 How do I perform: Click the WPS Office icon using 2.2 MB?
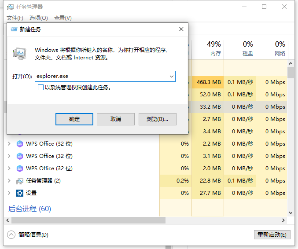[x=20, y=144]
